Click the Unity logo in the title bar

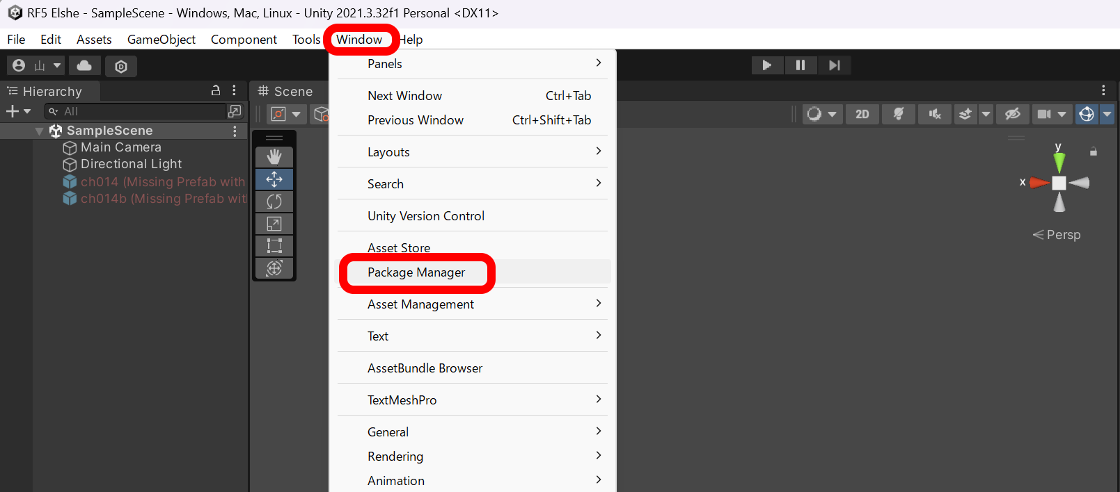15,13
